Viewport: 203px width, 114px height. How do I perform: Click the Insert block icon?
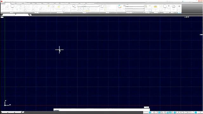(102, 6)
